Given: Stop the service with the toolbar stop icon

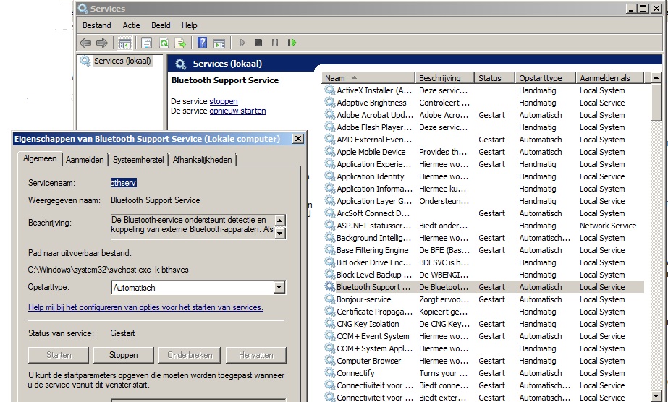Looking at the screenshot, I should [x=258, y=43].
